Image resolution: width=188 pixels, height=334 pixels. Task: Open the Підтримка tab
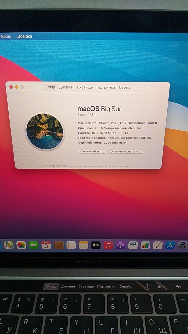pos(106,87)
